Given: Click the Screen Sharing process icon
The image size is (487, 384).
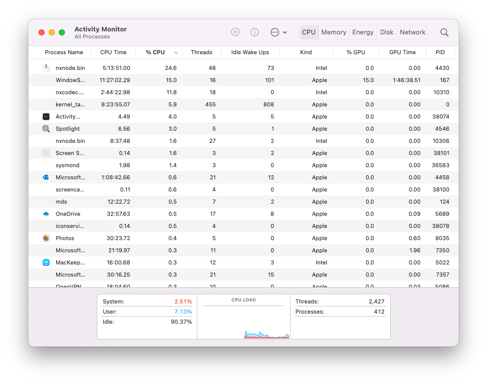Looking at the screenshot, I should (46, 153).
